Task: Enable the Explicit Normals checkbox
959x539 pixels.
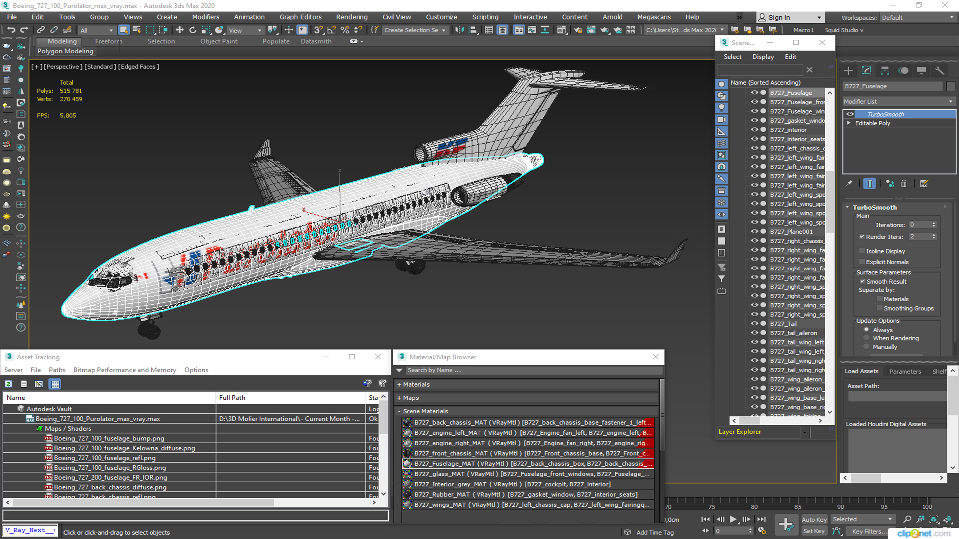Action: point(862,262)
